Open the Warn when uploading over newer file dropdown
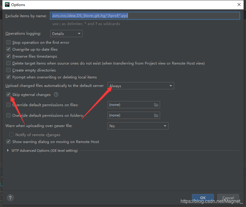 [x=138, y=126]
